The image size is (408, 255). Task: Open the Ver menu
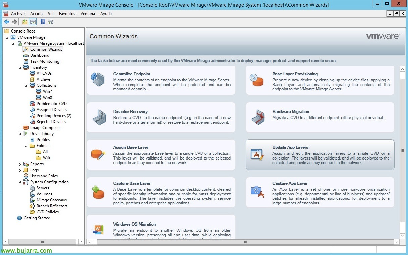tap(51, 14)
